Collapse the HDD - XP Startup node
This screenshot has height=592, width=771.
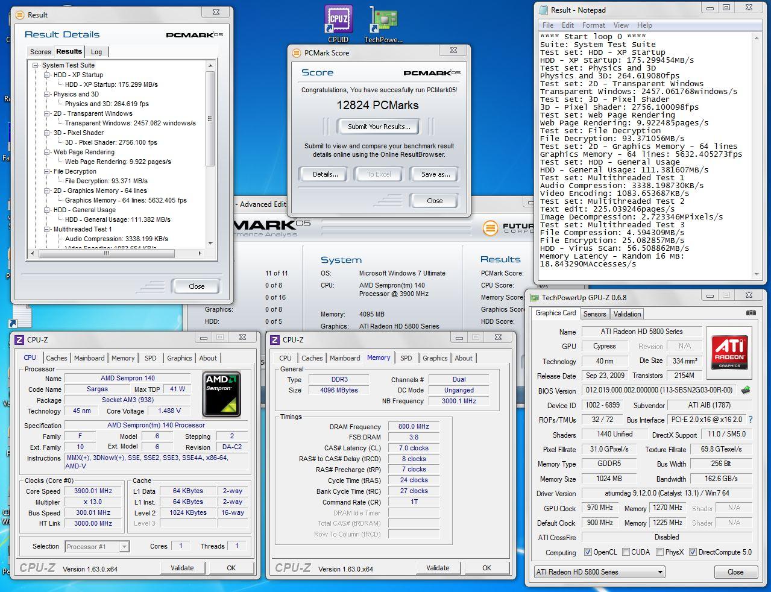(x=48, y=75)
